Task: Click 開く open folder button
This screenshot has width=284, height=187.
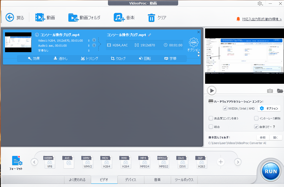Action: tap(276, 138)
